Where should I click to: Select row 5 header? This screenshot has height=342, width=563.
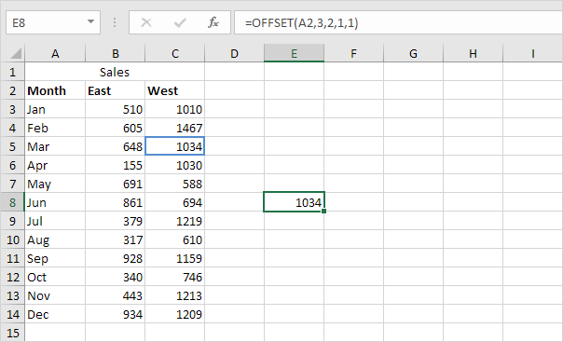pos(12,147)
